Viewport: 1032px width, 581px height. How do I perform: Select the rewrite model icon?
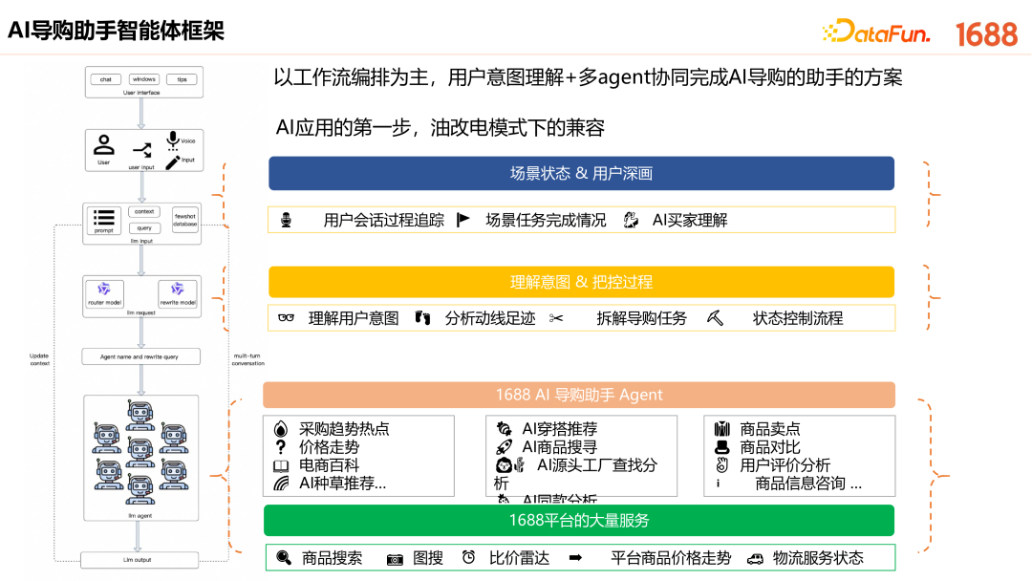tap(177, 290)
